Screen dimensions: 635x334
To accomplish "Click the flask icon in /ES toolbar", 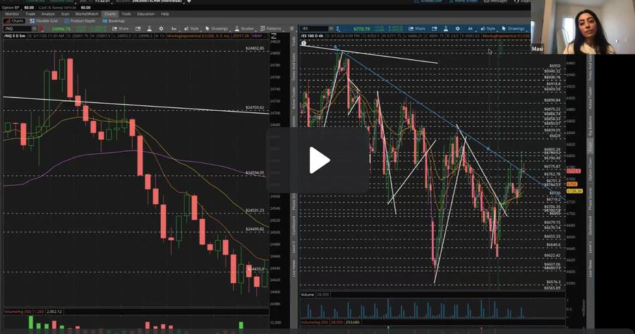I will coord(446,29).
